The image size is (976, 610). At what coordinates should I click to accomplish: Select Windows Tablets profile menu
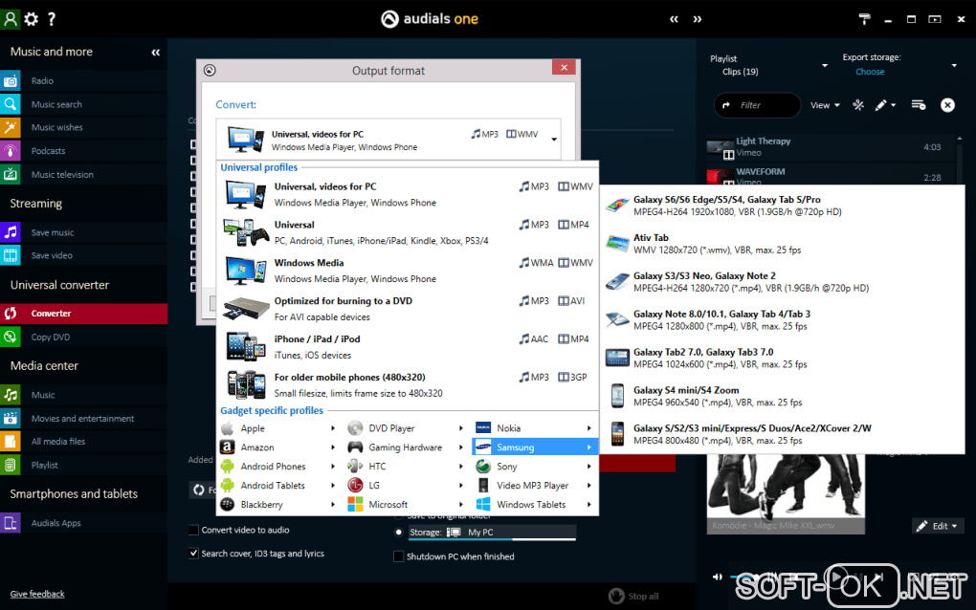[x=535, y=504]
